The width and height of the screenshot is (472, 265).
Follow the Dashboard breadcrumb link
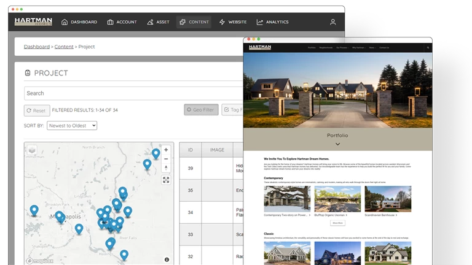pyautogui.click(x=37, y=47)
